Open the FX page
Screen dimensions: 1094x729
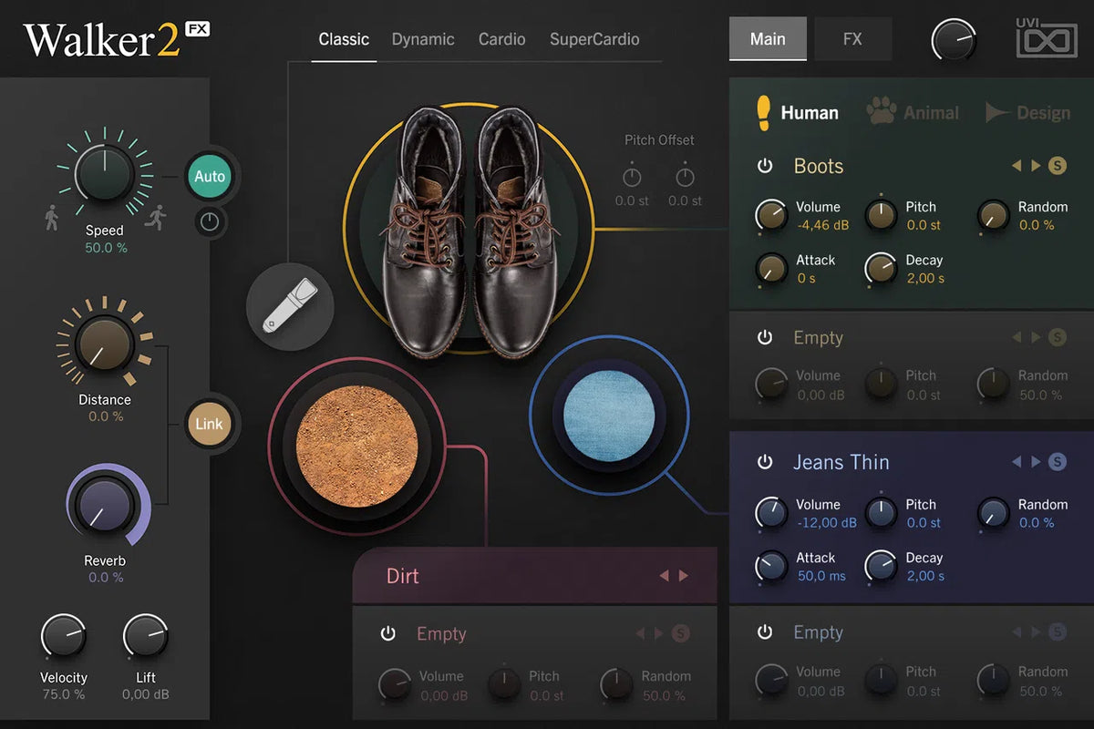click(x=852, y=39)
